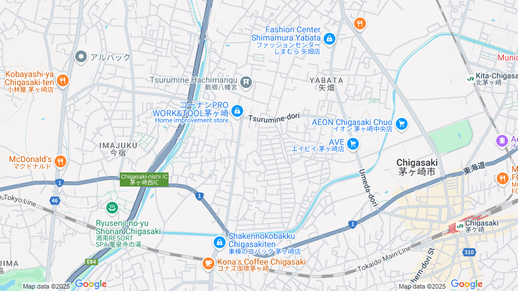Select the McDonald's restaurant marker
Viewport: 518px width, 291px height.
(x=60, y=162)
